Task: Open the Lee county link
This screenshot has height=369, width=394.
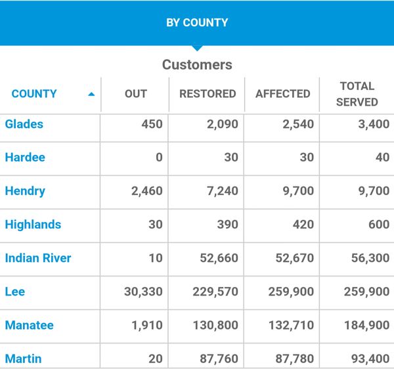Action: click(15, 292)
